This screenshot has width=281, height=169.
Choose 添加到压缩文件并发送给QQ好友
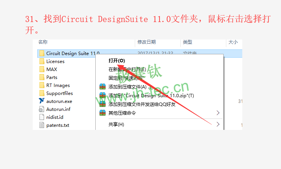coord(142,104)
